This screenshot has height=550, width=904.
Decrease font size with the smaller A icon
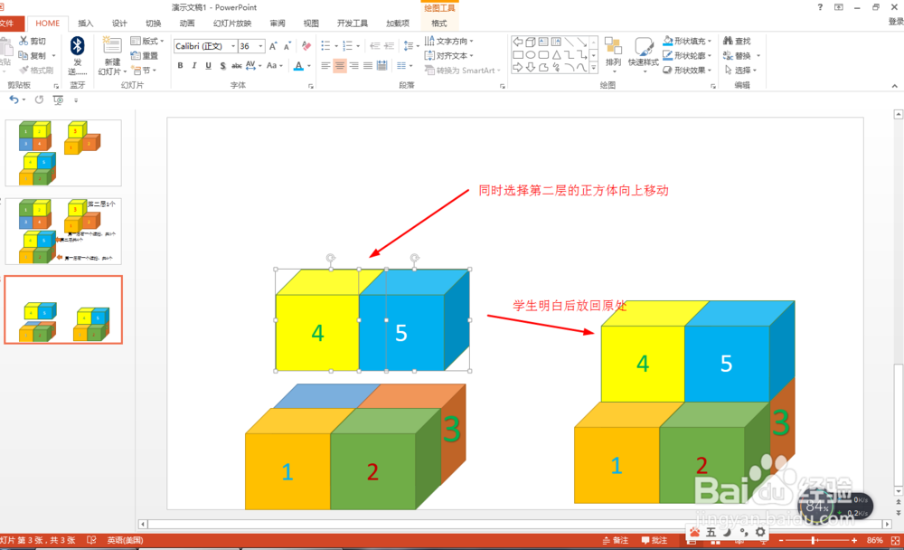(287, 46)
